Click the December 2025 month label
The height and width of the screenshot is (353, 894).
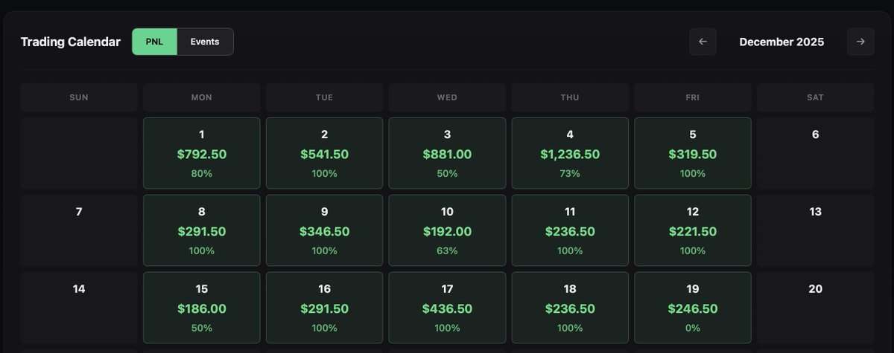point(782,42)
